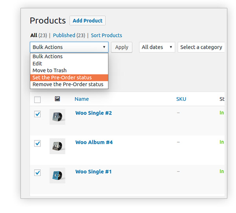Screen dimensions: 236x213
Task: Open the Bulk Actions dropdown
Action: (69, 47)
